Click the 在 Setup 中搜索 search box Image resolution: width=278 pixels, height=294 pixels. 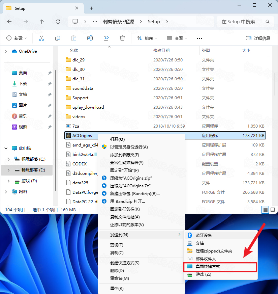[245, 22]
